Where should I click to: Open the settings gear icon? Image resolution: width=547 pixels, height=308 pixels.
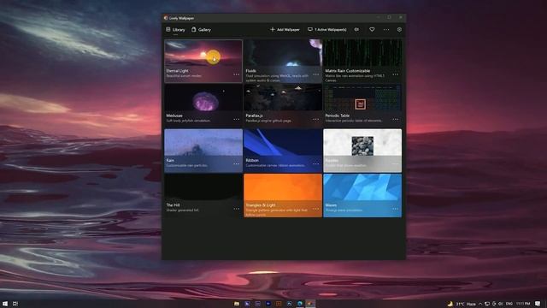tap(399, 30)
